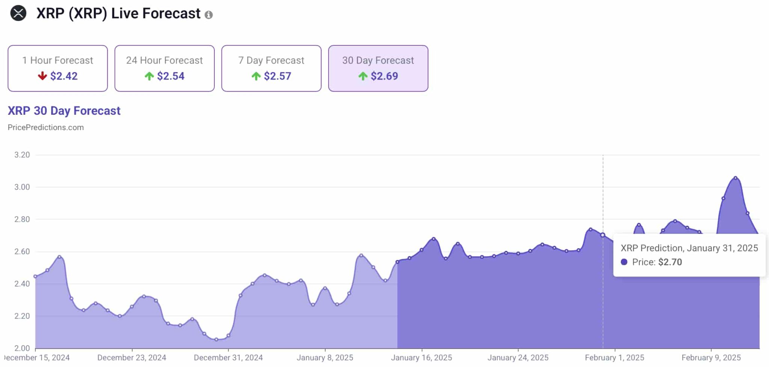Image resolution: width=769 pixels, height=367 pixels.
Task: Click the February 9, 2025 axis label
Action: (711, 358)
